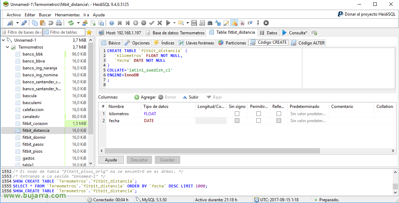Toggle Sin signo checkbox for kilometros

[237, 114]
